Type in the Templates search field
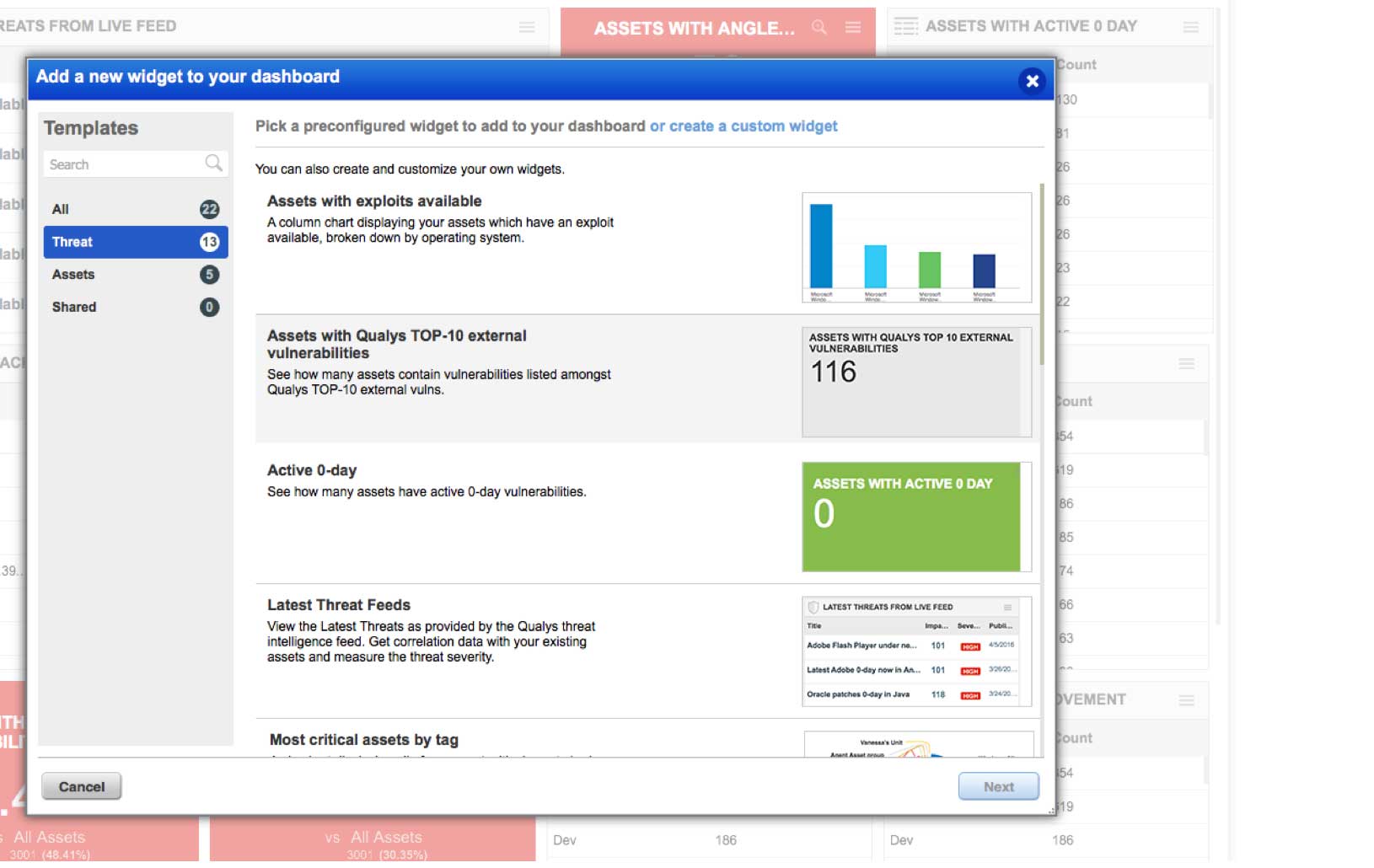This screenshot has height=868, width=1374. pyautogui.click(x=122, y=164)
